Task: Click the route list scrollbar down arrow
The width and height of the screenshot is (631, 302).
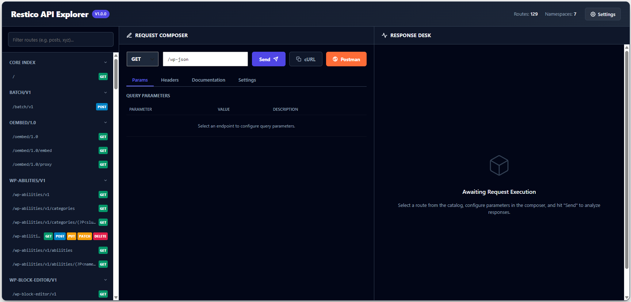Action: point(116,298)
